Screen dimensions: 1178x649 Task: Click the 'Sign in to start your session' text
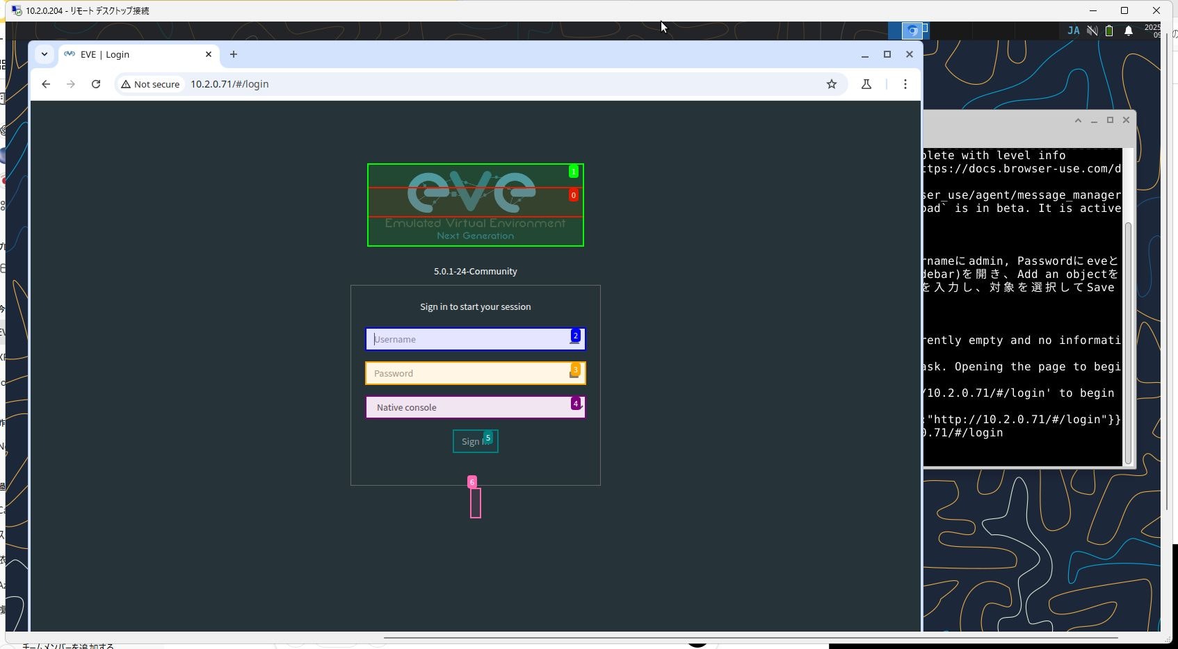tap(476, 307)
